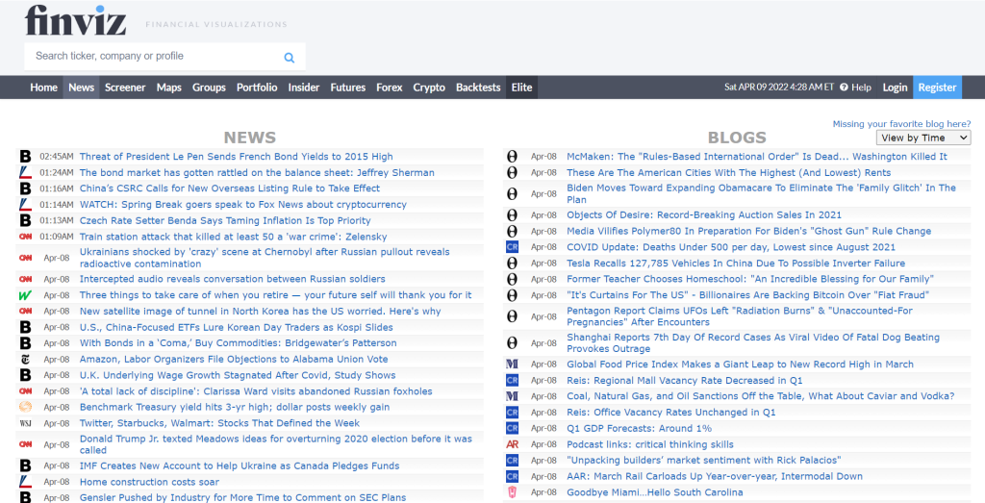The height and width of the screenshot is (503, 985).
Task: Click Calculated Risk icon beside COVID Update post
Action: [512, 247]
